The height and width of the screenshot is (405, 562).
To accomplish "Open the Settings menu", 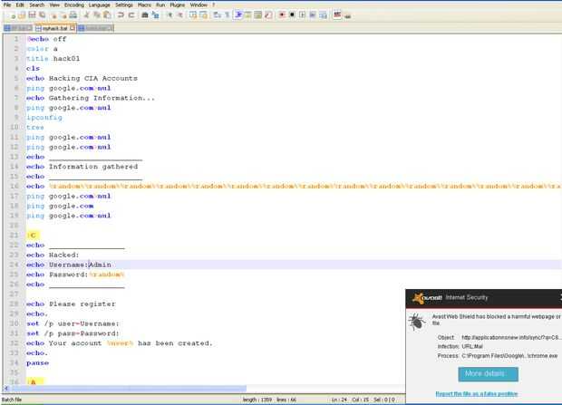I will [x=124, y=5].
